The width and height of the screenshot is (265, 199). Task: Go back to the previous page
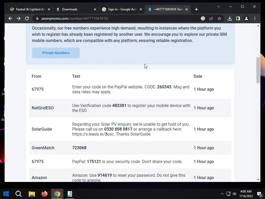pyautogui.click(x=10, y=18)
